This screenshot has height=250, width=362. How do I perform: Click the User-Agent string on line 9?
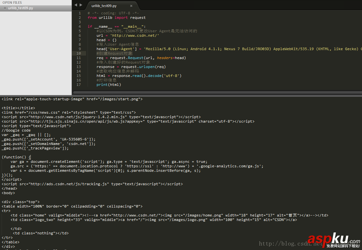pos(192,49)
